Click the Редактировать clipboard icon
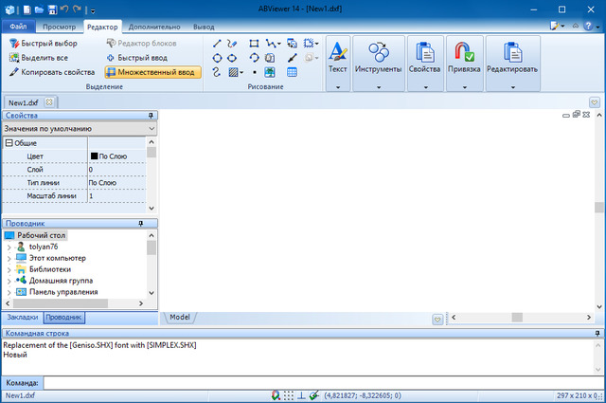Viewport: 606px width, 403px height. tap(511, 52)
